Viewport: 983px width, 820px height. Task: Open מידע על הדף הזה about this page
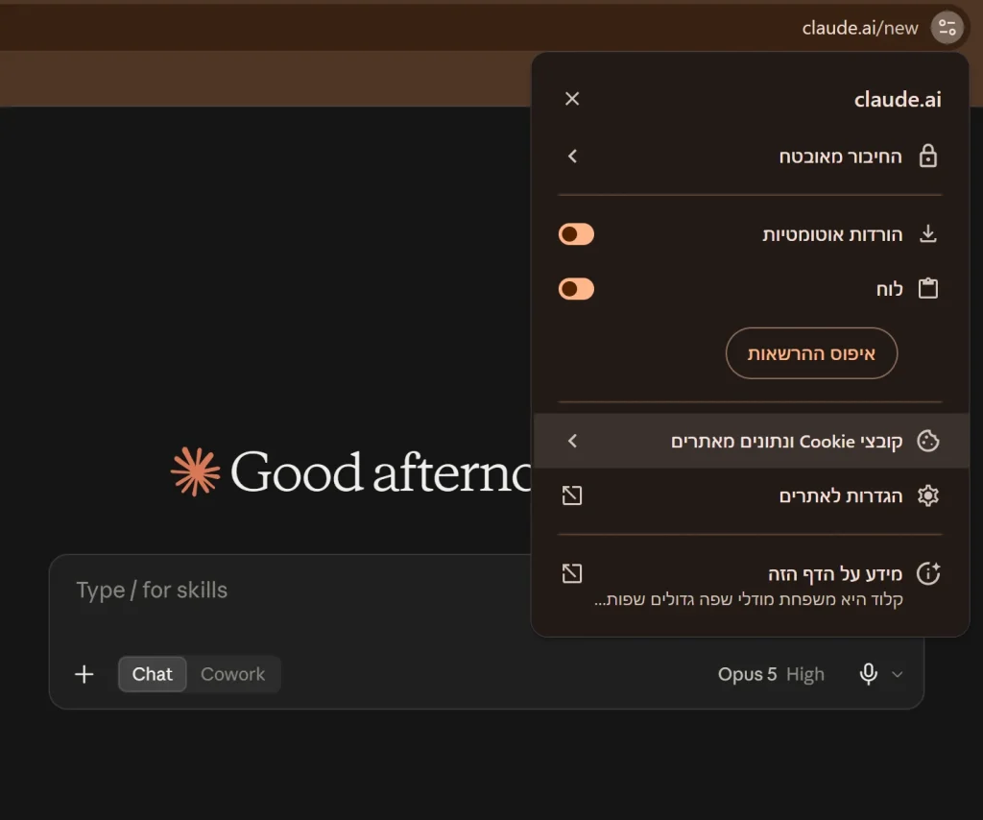pos(751,585)
